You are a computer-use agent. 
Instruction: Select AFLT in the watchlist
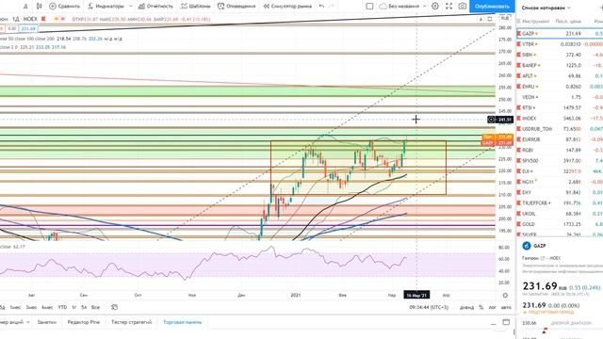[560, 76]
